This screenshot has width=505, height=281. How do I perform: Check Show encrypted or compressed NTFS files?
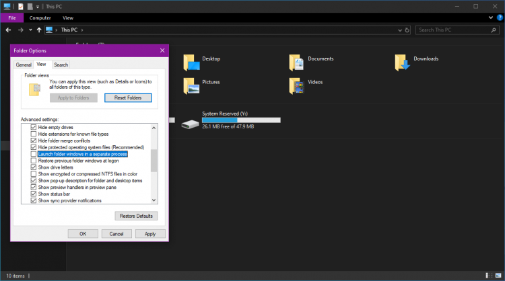coord(34,174)
